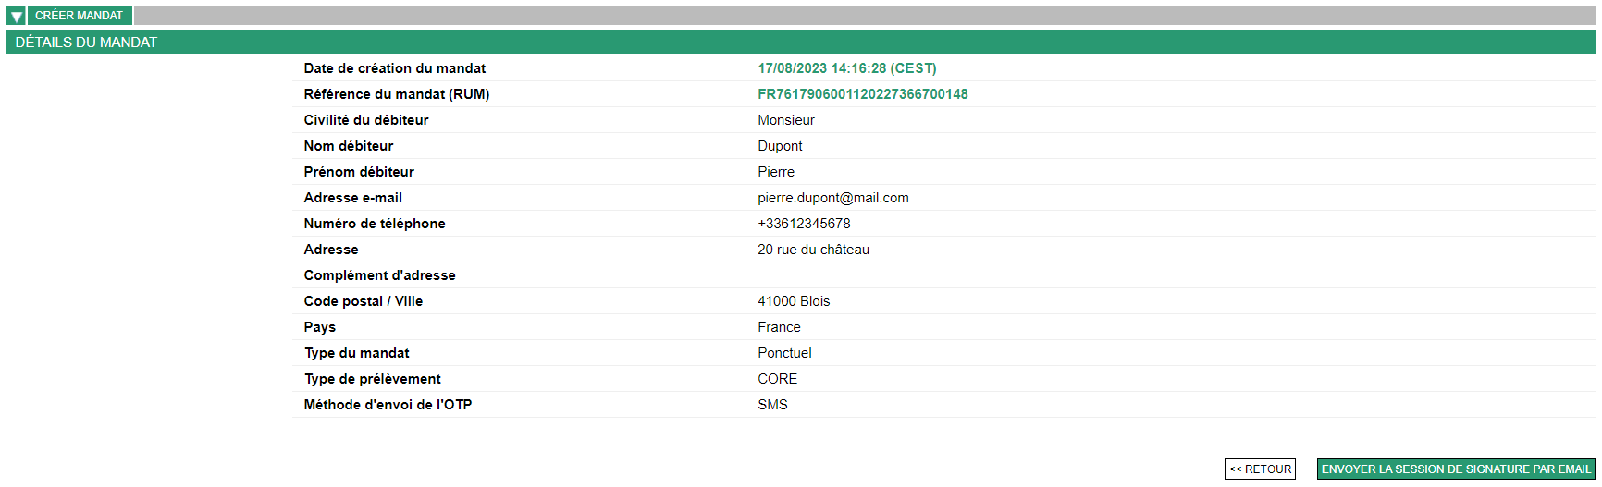This screenshot has width=1602, height=487.
Task: Select the postal code and city 41000 Blois
Action: click(794, 301)
